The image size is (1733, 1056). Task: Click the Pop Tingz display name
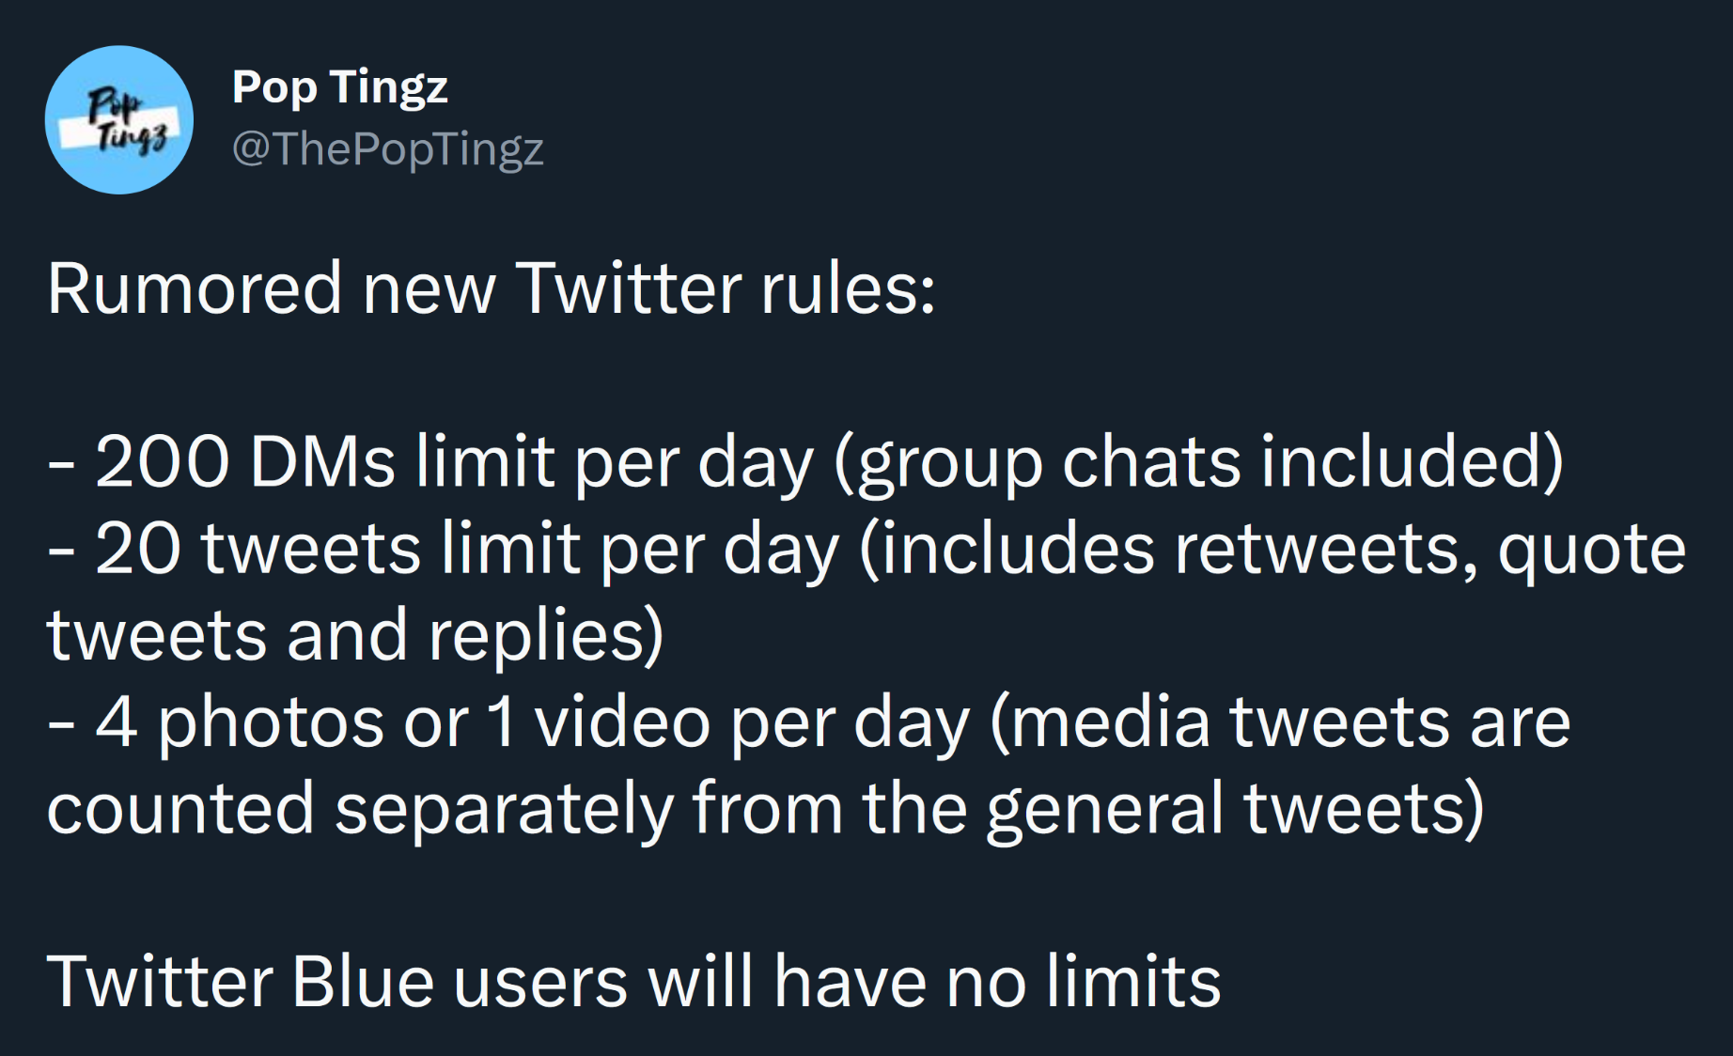pyautogui.click(x=340, y=88)
